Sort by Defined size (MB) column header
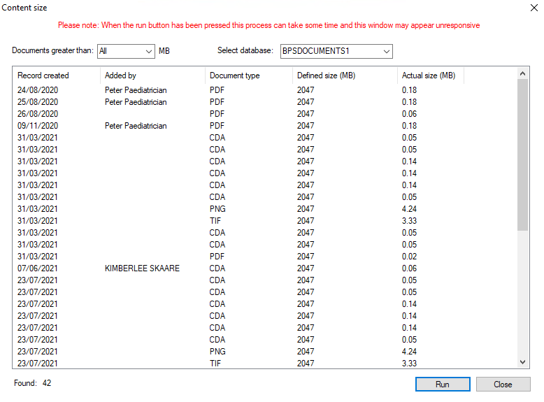This screenshot has width=544, height=402. click(x=345, y=76)
